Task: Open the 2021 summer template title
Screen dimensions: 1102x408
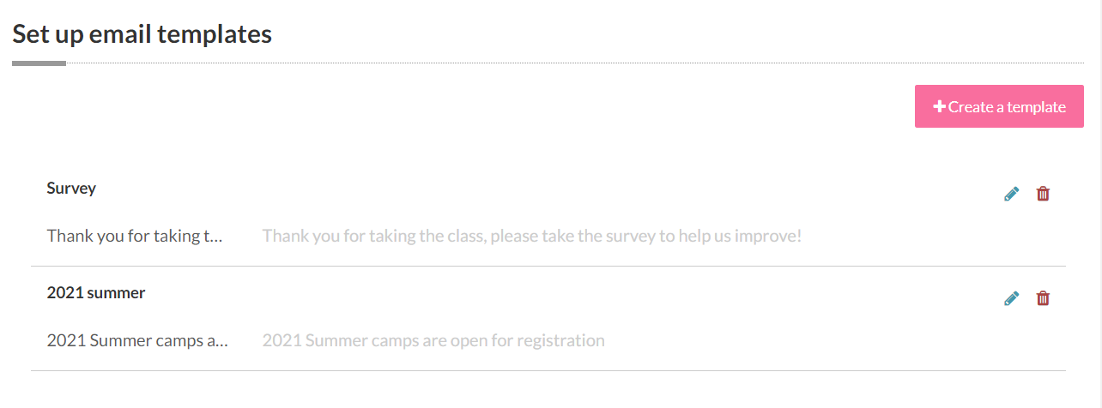Action: pos(96,292)
